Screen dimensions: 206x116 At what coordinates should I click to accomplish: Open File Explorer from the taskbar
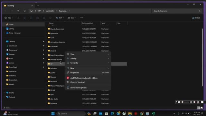[130, 113]
